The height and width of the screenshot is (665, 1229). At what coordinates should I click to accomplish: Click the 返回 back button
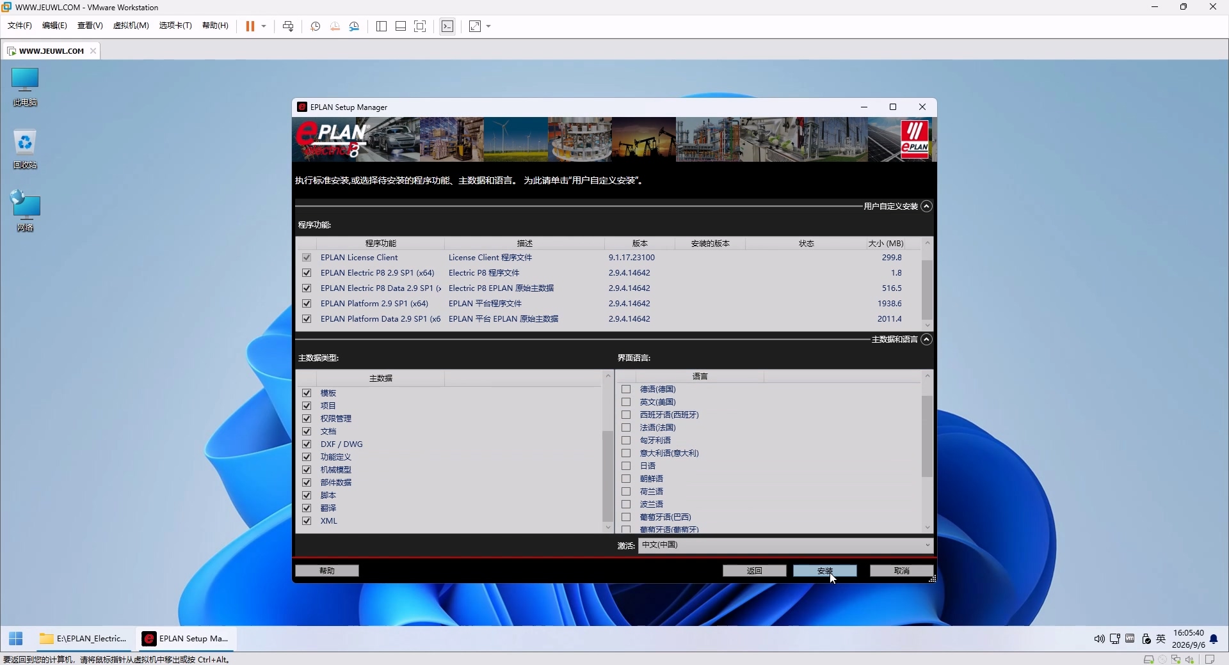pyautogui.click(x=755, y=571)
